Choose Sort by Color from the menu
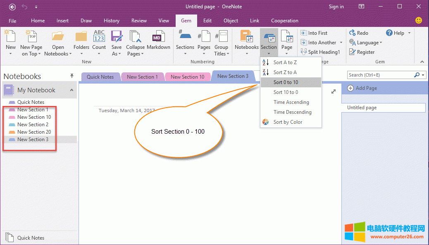429x245 pixels. [288, 122]
